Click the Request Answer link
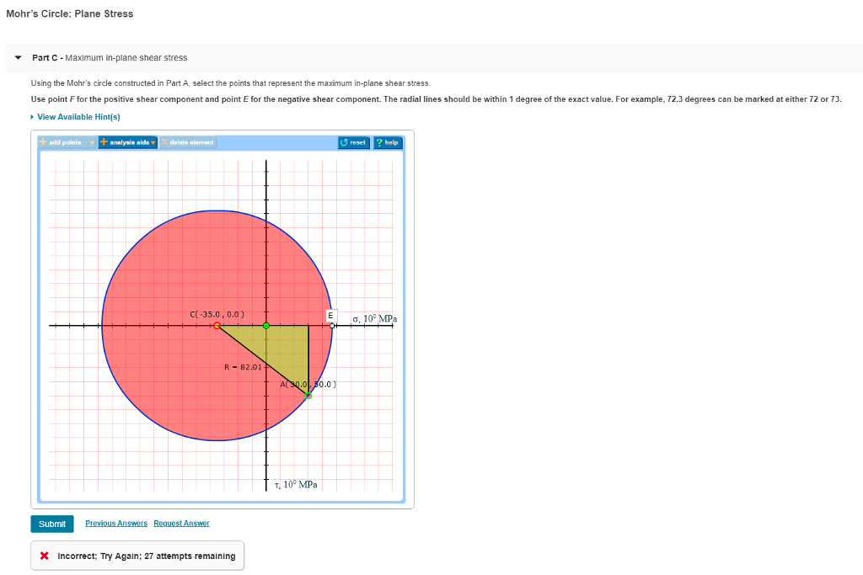Screen dimensions: 863x575 (x=181, y=523)
